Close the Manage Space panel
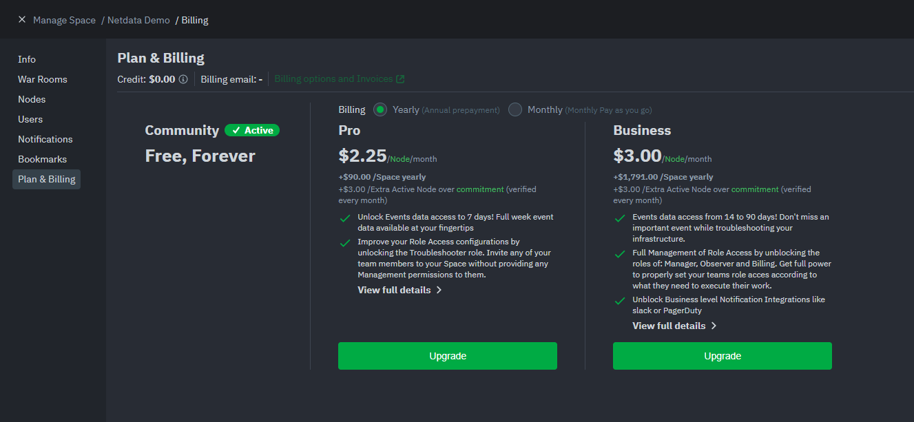The image size is (914, 422). point(21,20)
